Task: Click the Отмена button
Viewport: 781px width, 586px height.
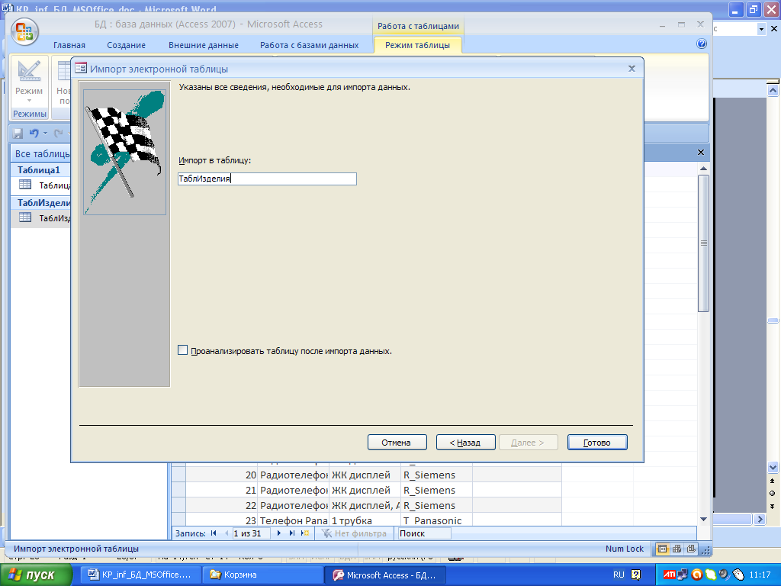Action: pos(397,443)
